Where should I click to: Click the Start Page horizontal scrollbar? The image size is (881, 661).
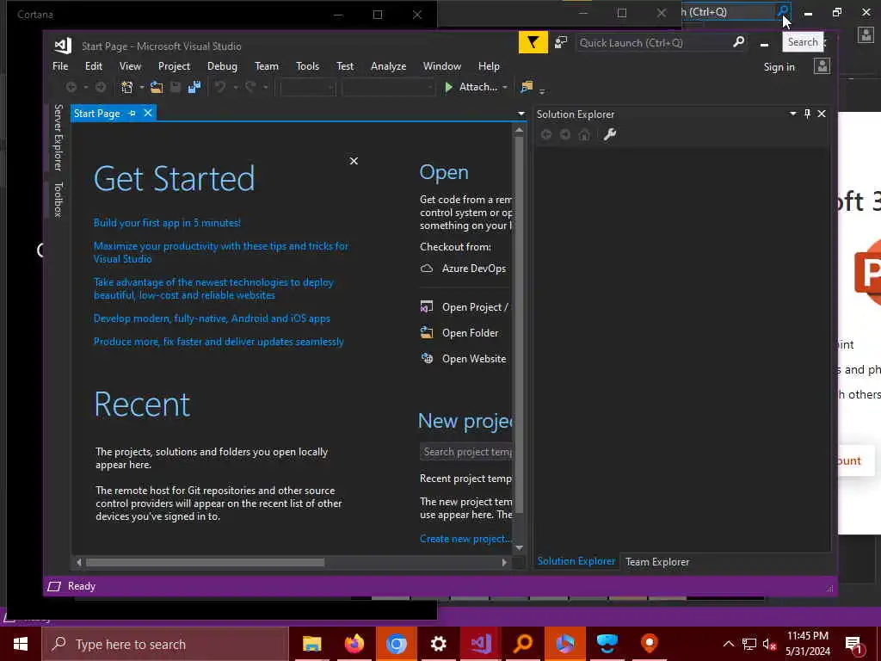point(205,562)
